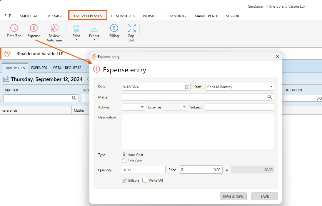Open the FILE menu

point(8,16)
